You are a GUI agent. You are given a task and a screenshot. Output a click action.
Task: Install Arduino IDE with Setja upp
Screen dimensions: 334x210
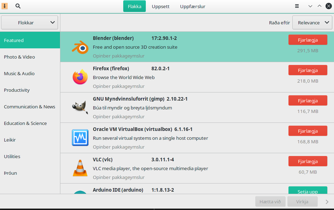pos(308,190)
